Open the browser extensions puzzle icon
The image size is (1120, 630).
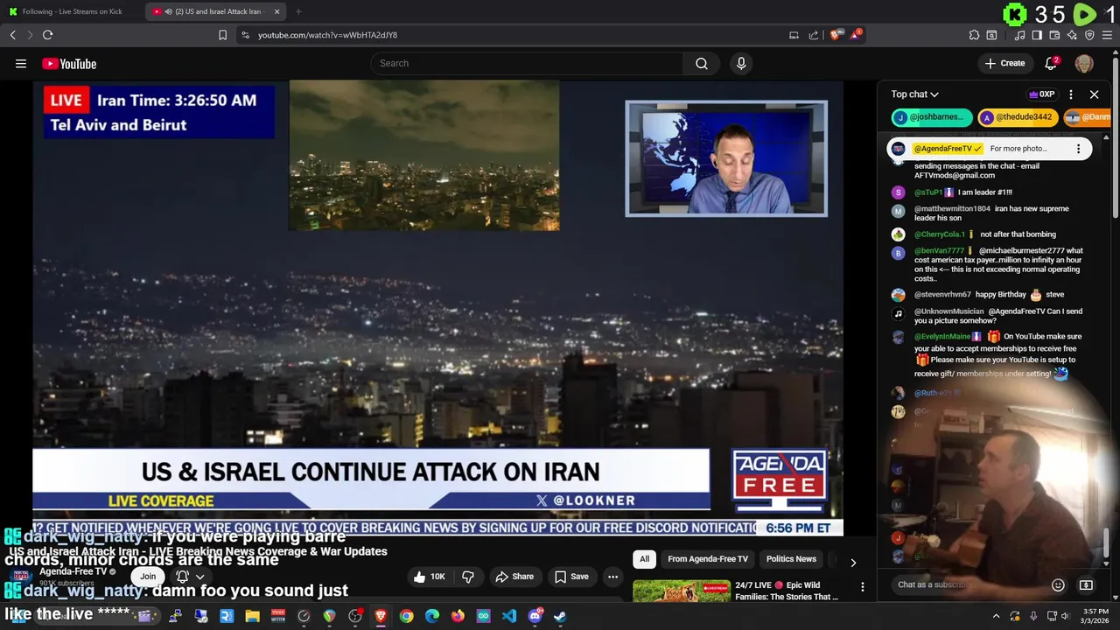point(974,35)
